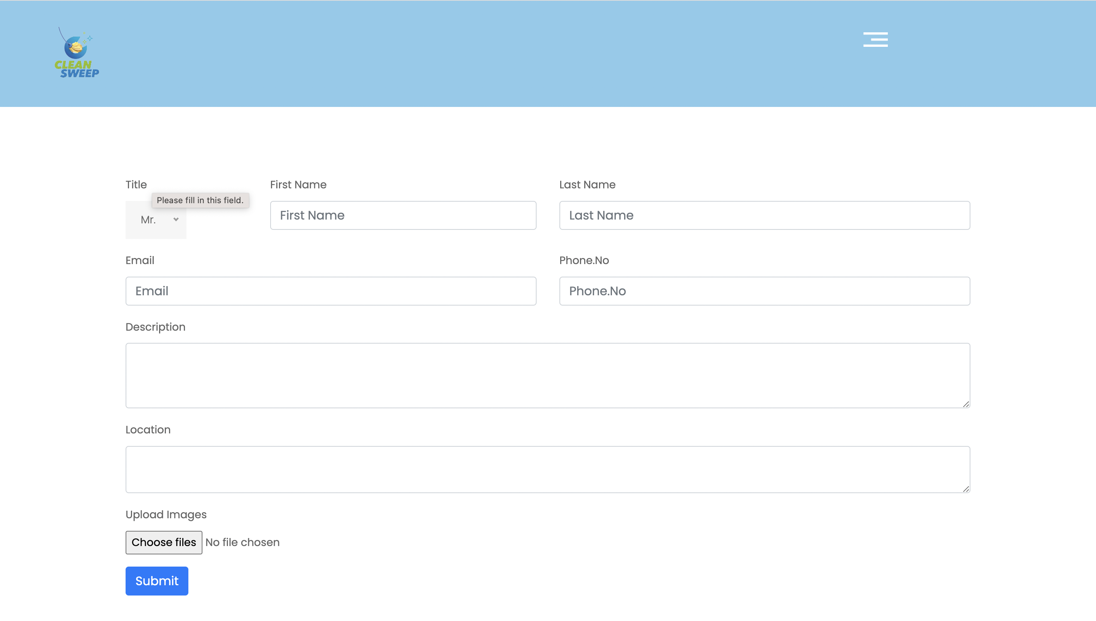Click the title dropdown chevron arrow

coord(176,220)
